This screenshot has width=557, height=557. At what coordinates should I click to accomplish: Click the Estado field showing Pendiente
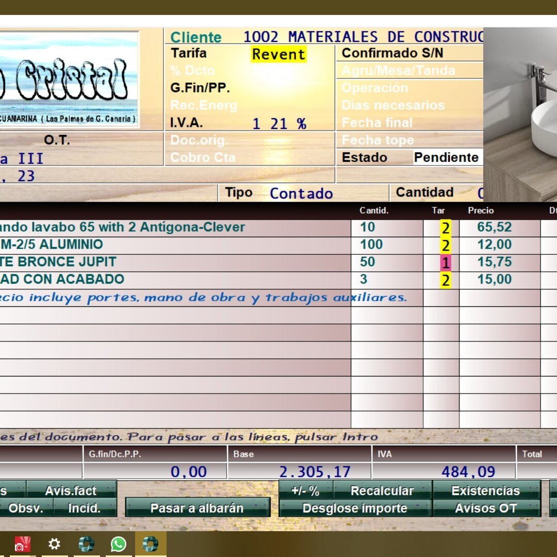446,158
